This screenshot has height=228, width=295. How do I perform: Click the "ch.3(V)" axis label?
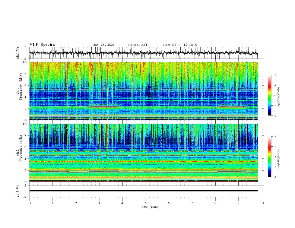[x=18, y=191]
